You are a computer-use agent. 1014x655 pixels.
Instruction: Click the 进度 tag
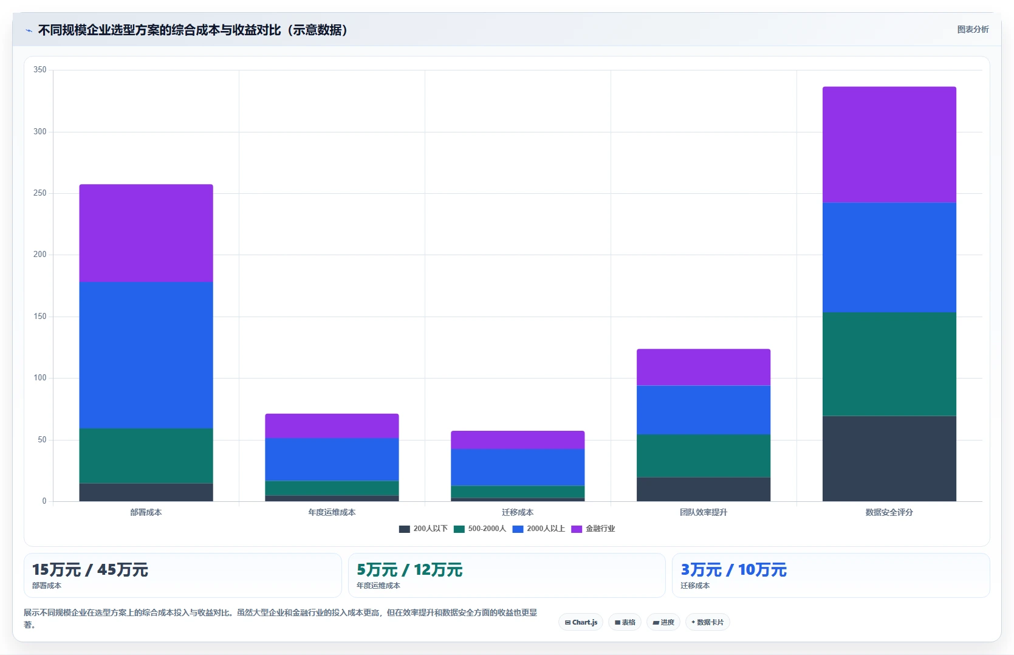663,622
